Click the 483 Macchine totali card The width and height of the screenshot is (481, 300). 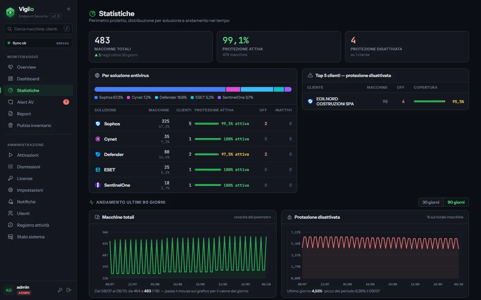150,47
